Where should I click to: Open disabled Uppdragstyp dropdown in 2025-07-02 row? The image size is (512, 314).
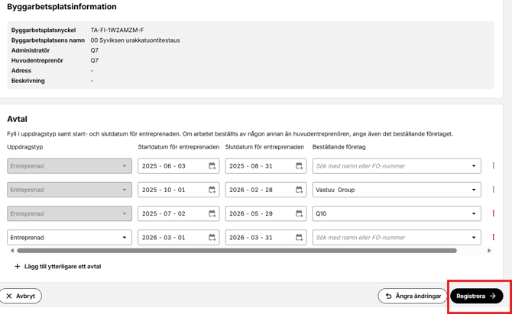tap(70, 213)
